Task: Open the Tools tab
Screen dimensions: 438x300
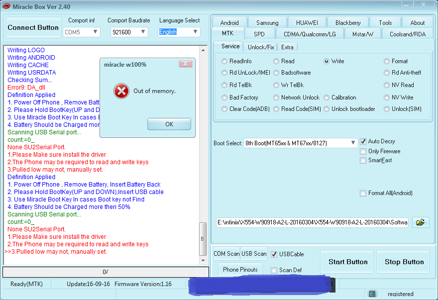Action: tap(385, 22)
